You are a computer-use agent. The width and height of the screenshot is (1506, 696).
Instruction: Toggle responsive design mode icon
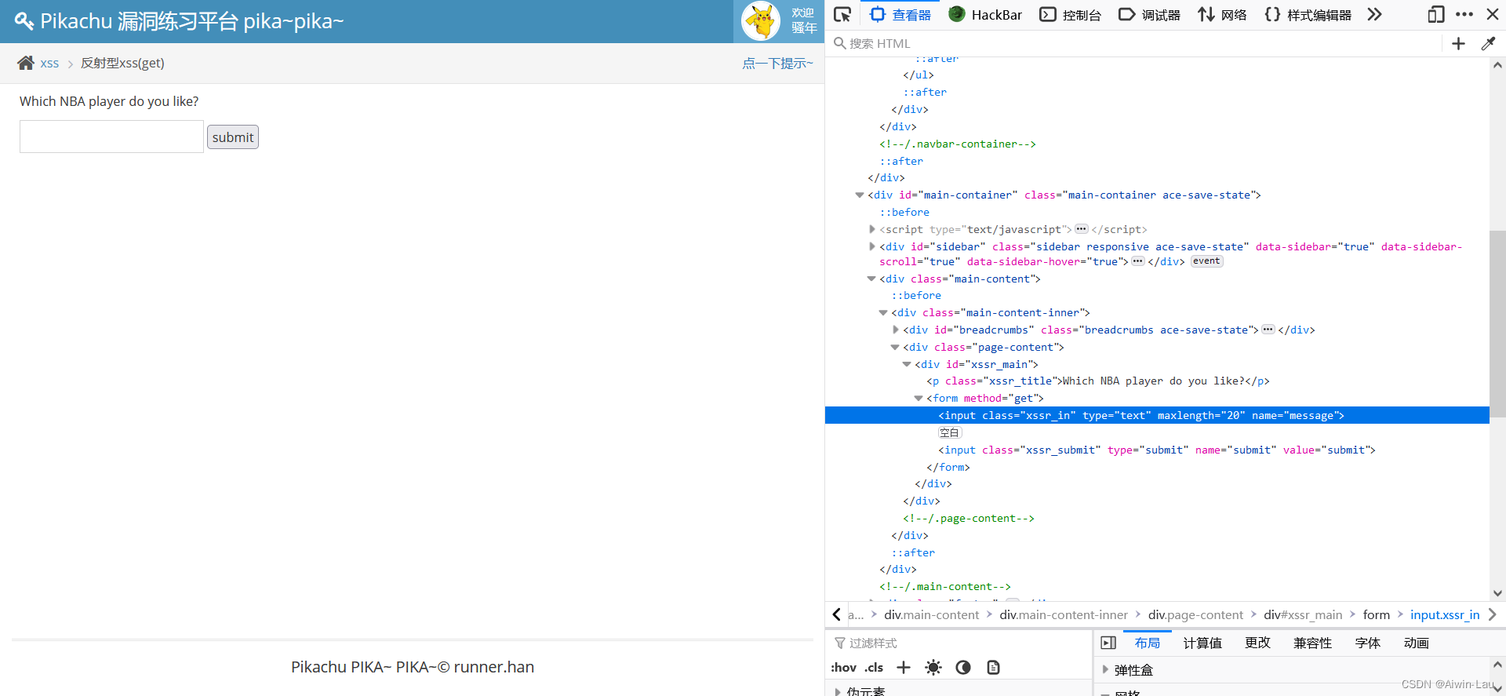(x=1436, y=15)
